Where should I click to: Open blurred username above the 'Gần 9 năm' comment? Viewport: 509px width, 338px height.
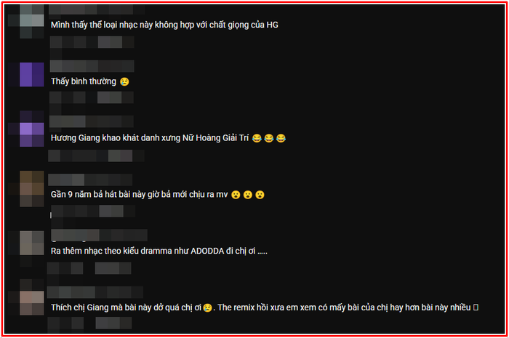tap(90, 180)
